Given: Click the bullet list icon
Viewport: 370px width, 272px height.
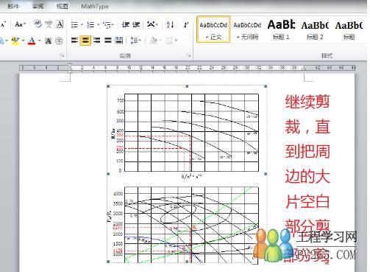Looking at the screenshot, I should (x=75, y=24).
